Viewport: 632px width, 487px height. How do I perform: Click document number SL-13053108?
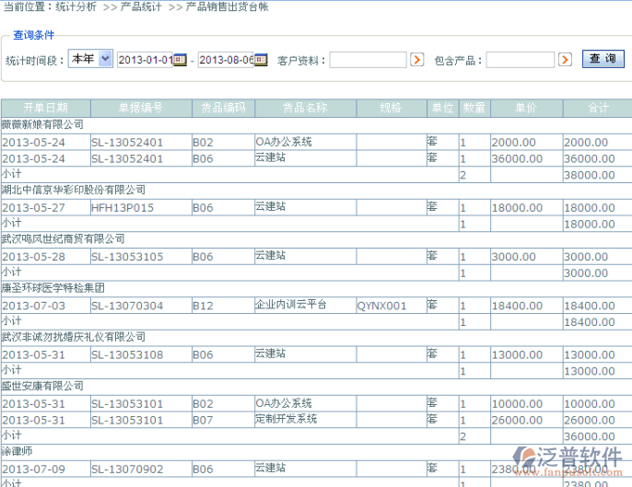(x=127, y=354)
